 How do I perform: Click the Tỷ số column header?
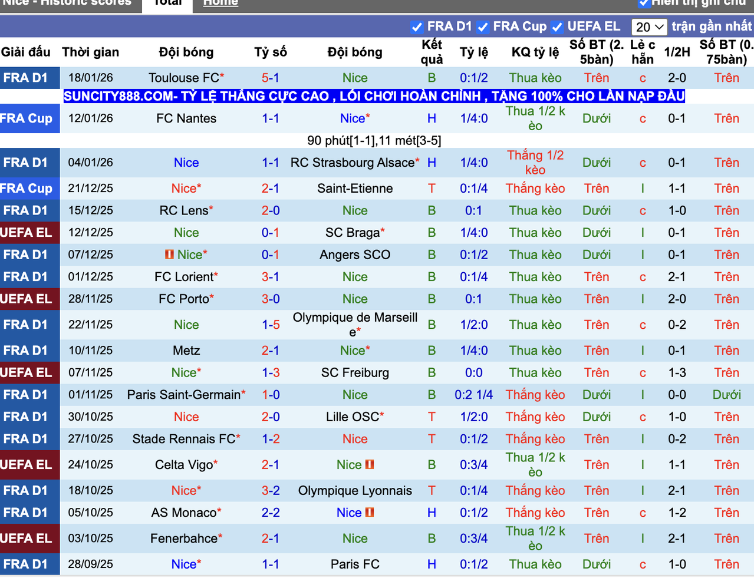271,52
